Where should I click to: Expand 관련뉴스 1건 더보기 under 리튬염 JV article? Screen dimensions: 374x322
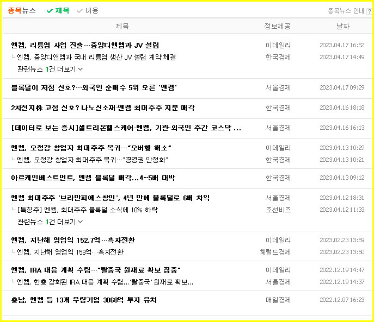(x=50, y=70)
